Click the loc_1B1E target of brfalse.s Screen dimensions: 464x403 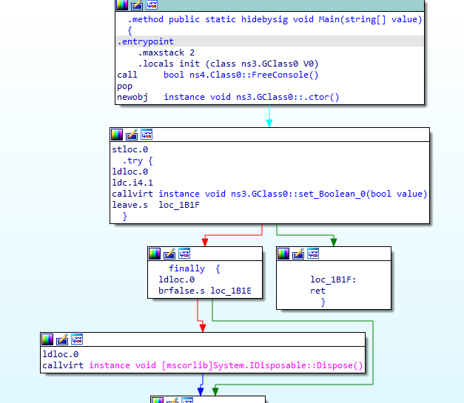click(231, 291)
